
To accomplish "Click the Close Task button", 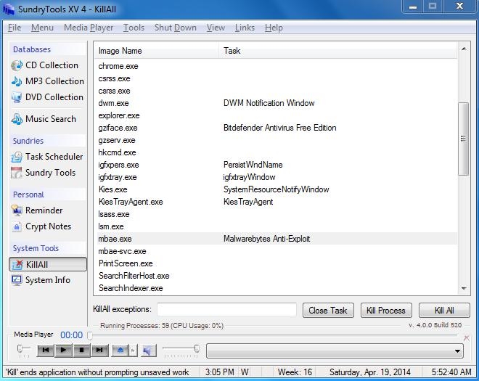I will [328, 310].
